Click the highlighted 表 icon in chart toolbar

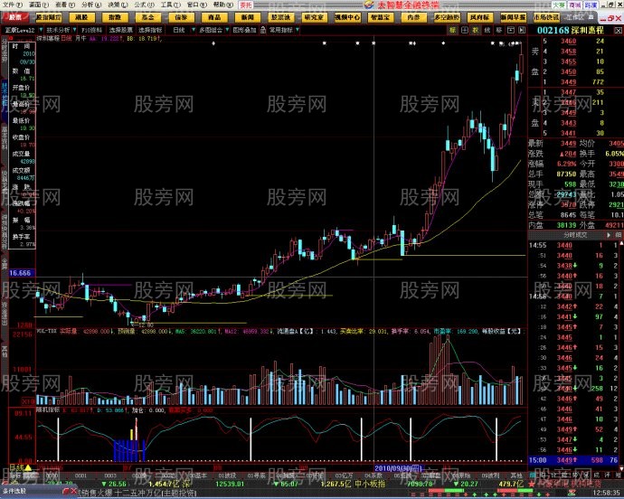[476, 30]
